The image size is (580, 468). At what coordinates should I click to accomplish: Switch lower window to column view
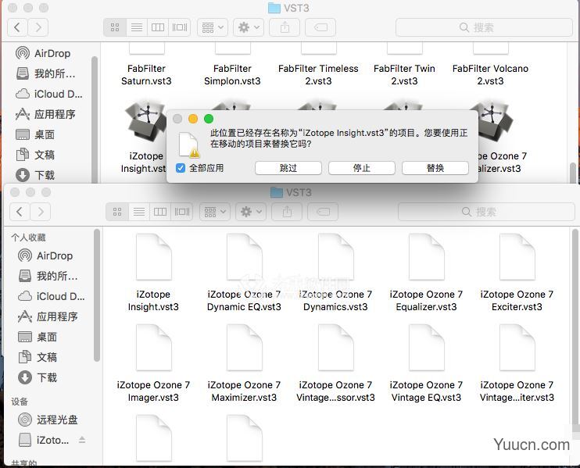(160, 212)
